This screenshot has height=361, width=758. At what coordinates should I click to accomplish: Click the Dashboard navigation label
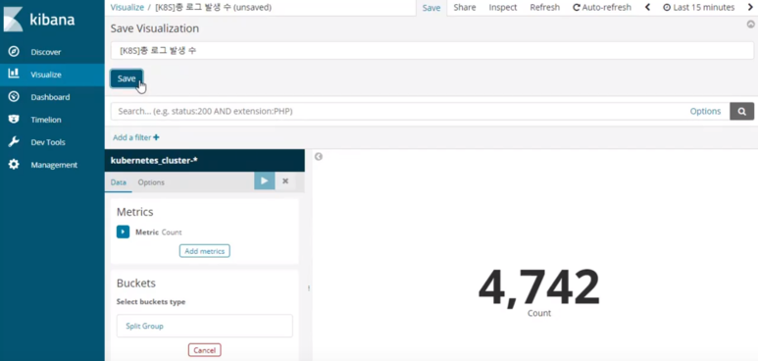[x=50, y=97]
